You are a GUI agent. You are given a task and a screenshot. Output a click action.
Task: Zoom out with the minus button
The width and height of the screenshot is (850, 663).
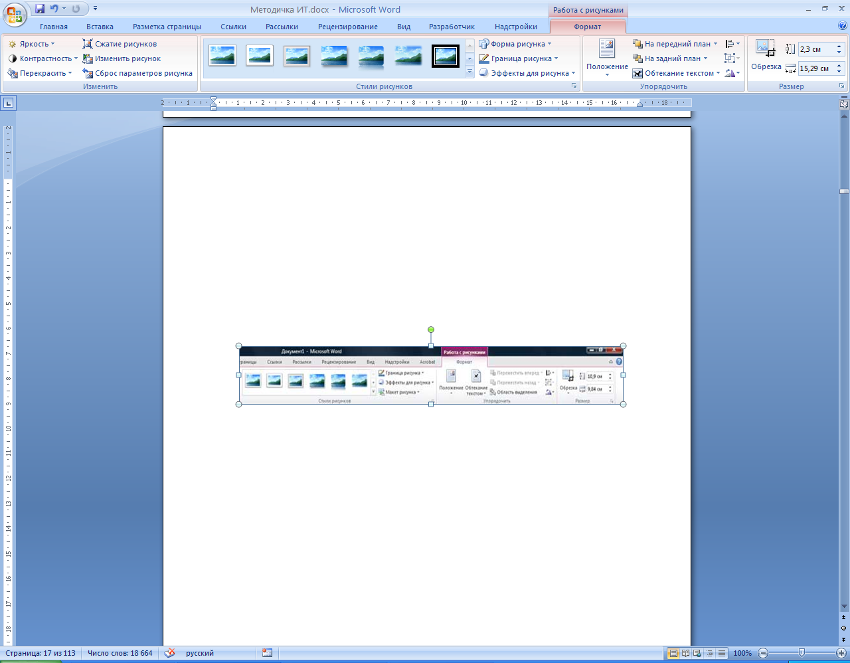pyautogui.click(x=763, y=653)
